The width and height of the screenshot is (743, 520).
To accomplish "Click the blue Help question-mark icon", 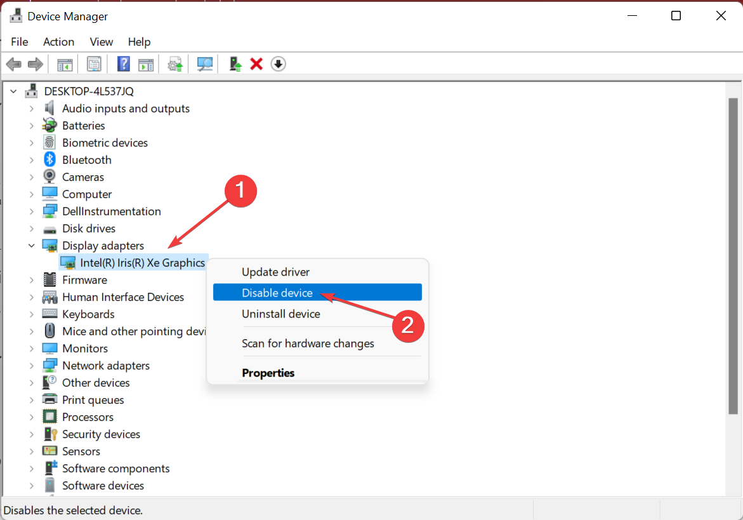I will [123, 64].
